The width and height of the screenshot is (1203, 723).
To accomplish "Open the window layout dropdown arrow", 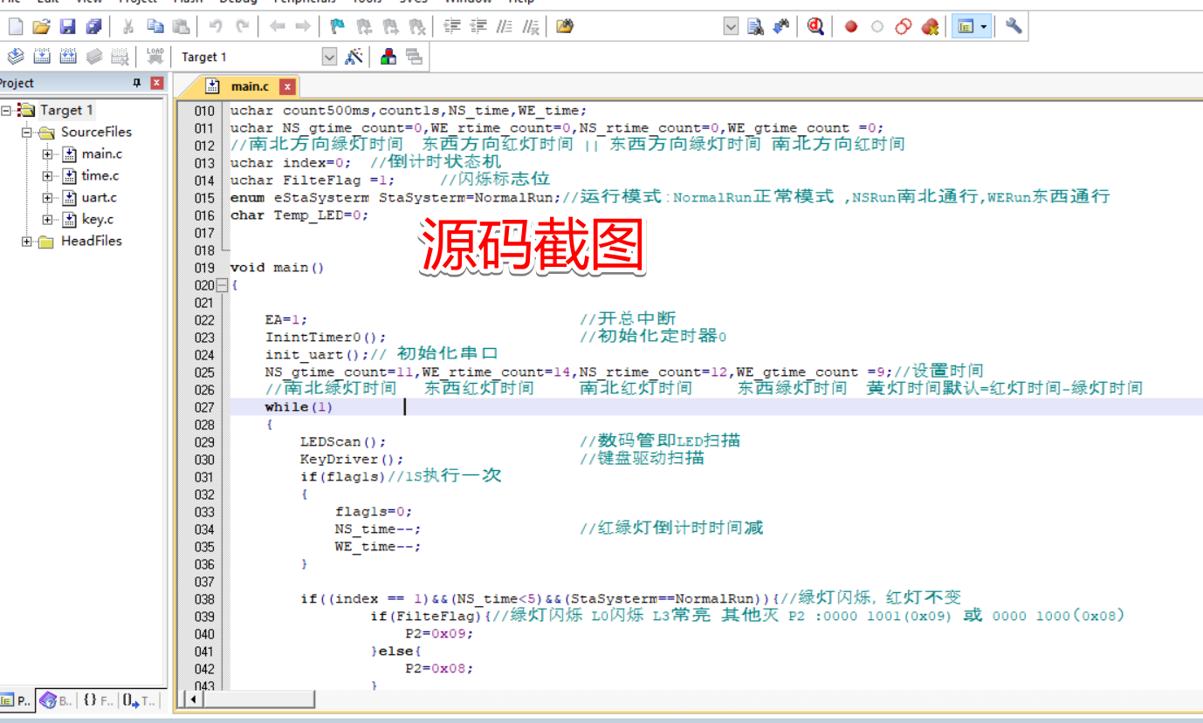I will click(x=985, y=27).
